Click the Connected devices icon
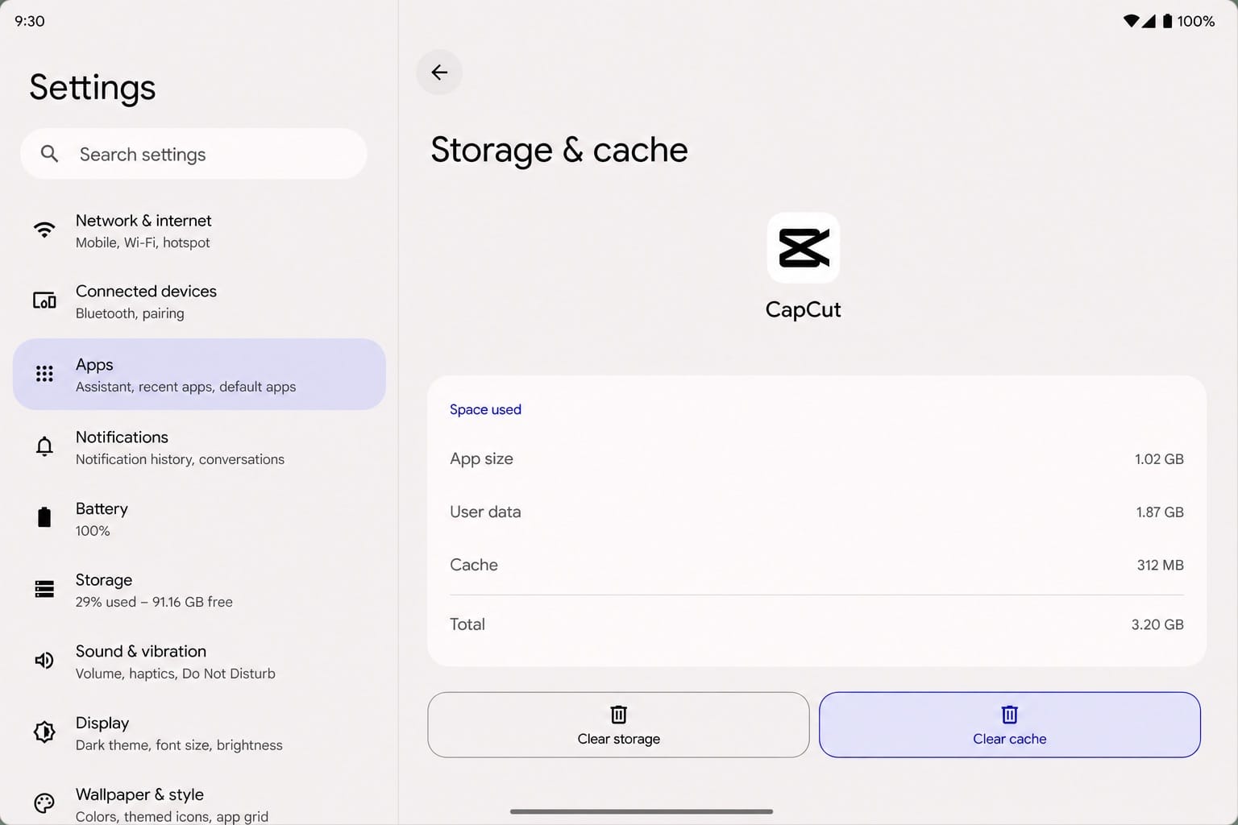Viewport: 1238px width, 825px height. (x=44, y=301)
